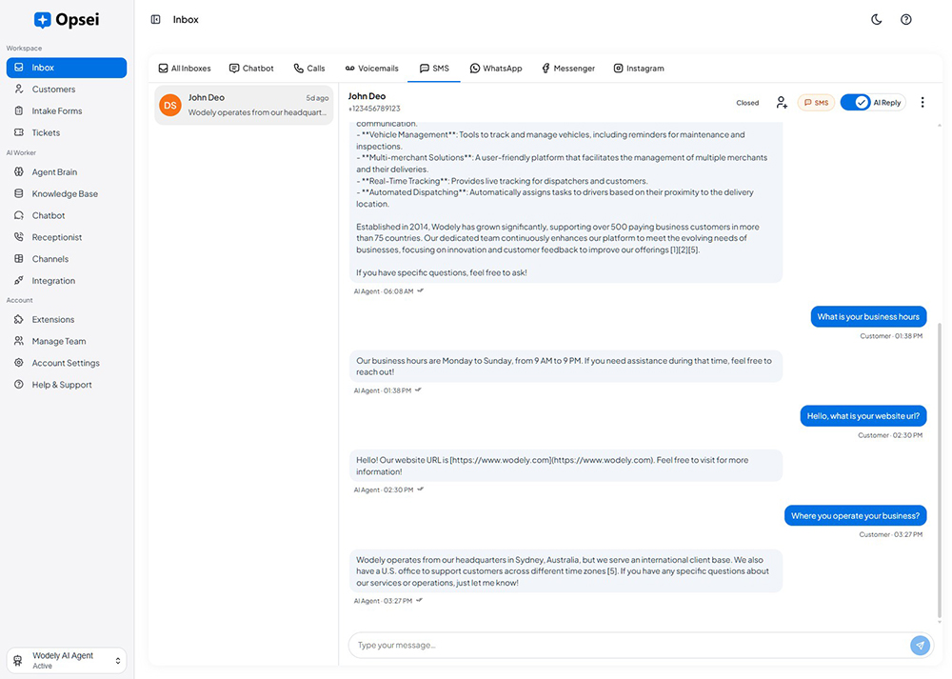The image size is (952, 679).
Task: Expand the Wodely AI Agent switcher
Action: coord(67,660)
